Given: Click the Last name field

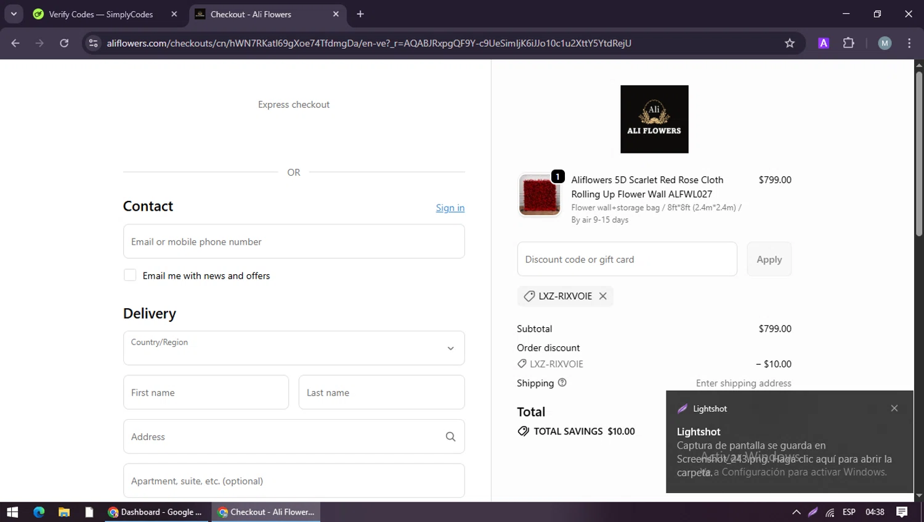Looking at the screenshot, I should [381, 393].
